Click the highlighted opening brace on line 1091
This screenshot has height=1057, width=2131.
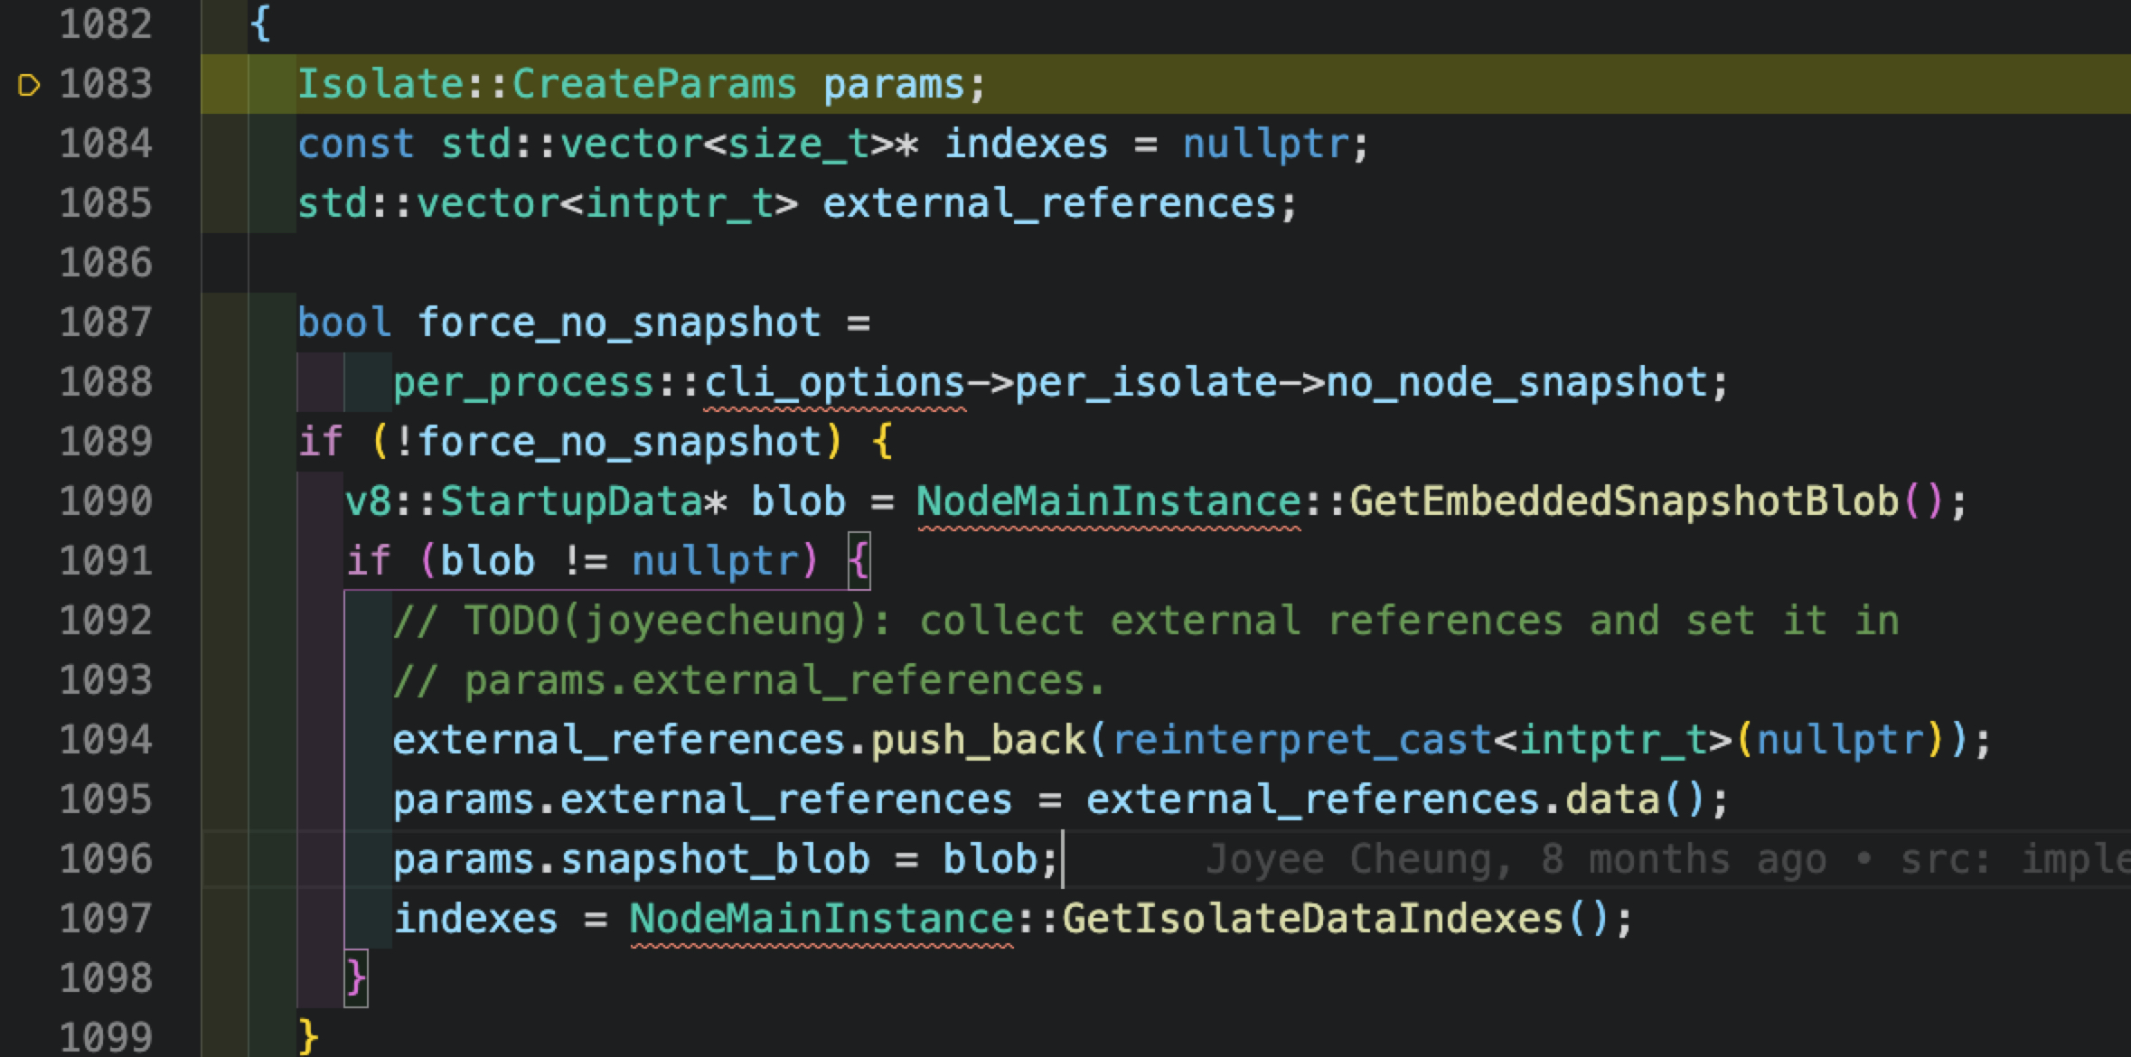859,561
